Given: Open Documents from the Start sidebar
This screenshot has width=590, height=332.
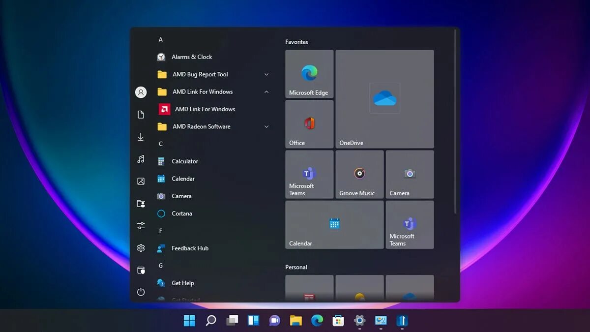Looking at the screenshot, I should [141, 115].
